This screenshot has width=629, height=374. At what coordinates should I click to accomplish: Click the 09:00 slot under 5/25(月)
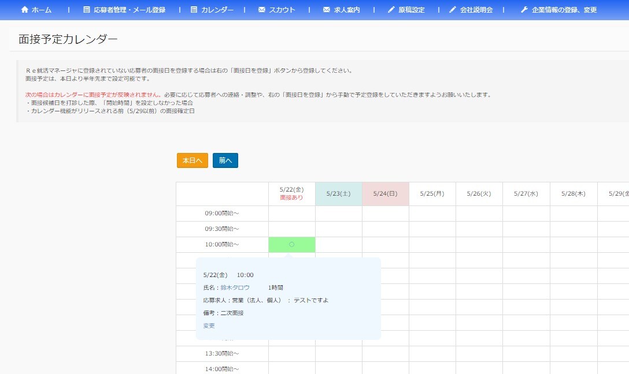pos(432,214)
